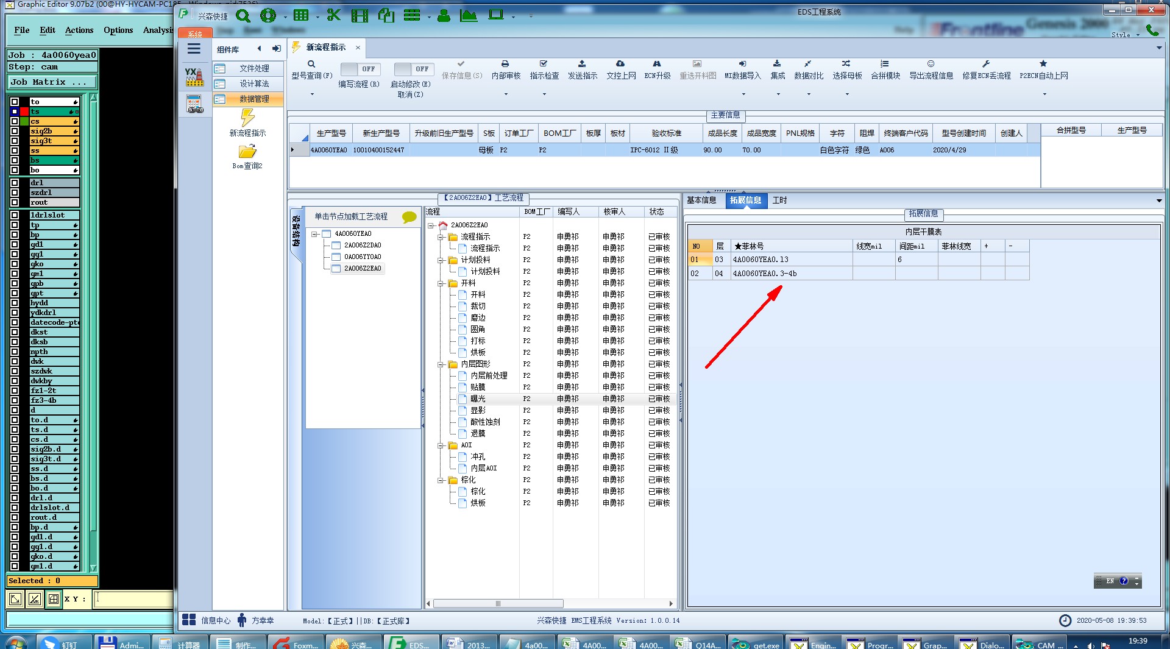Image resolution: width=1170 pixels, height=649 pixels.
Task: Check the 'sig2b' layer checkbox
Action: pyautogui.click(x=15, y=131)
